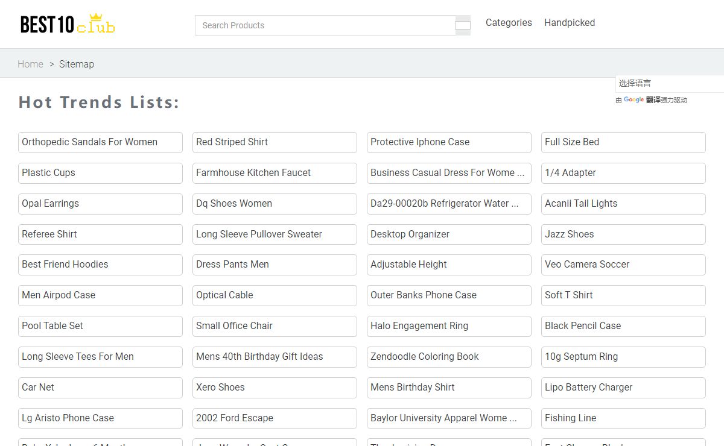Viewport: 724px width, 446px height.
Task: Open Optical Cable list
Action: (x=275, y=295)
